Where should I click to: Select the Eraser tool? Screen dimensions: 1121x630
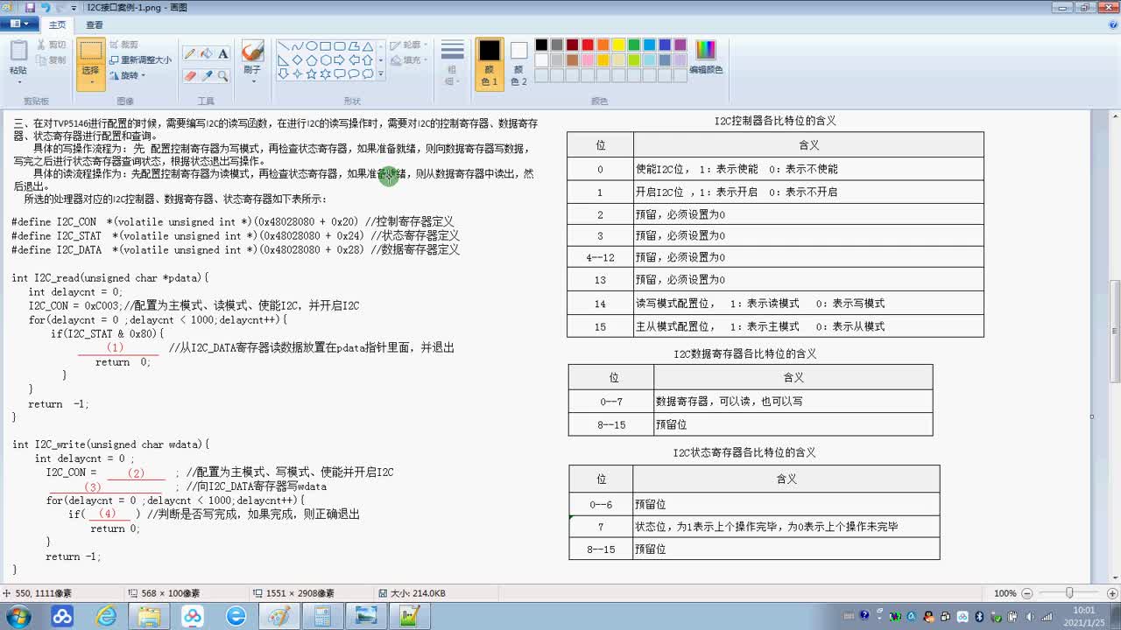coord(190,76)
